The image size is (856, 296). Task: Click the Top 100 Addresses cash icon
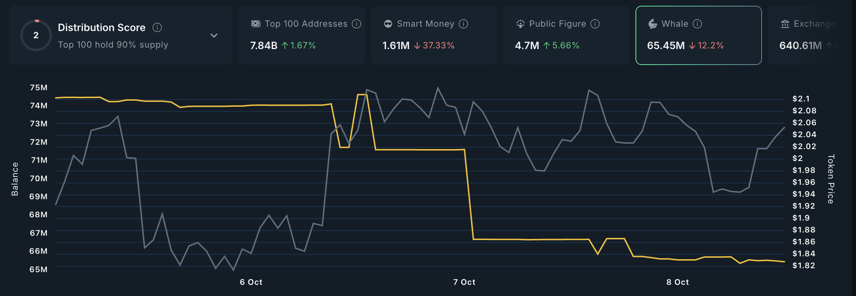tap(256, 24)
